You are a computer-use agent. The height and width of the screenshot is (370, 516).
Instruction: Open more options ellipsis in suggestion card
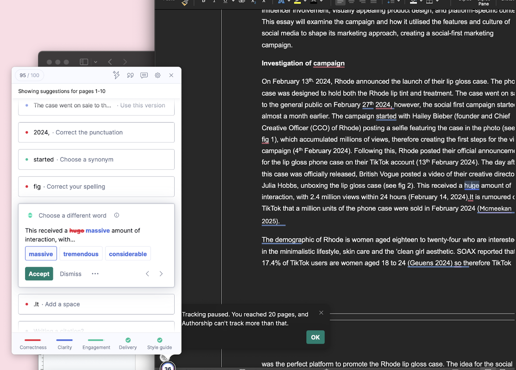coord(95,274)
